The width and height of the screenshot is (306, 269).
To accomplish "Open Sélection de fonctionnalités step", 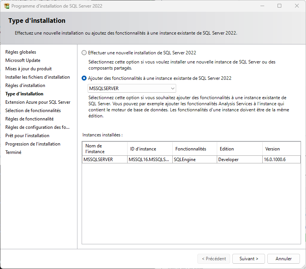I will click(33, 111).
